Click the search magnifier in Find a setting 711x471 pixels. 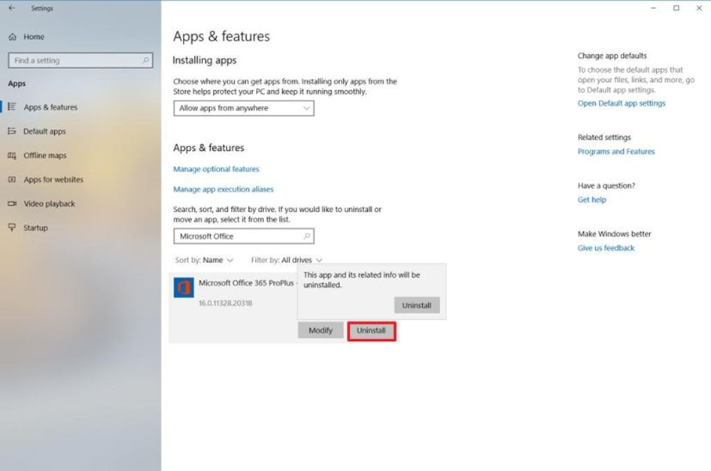(x=145, y=60)
